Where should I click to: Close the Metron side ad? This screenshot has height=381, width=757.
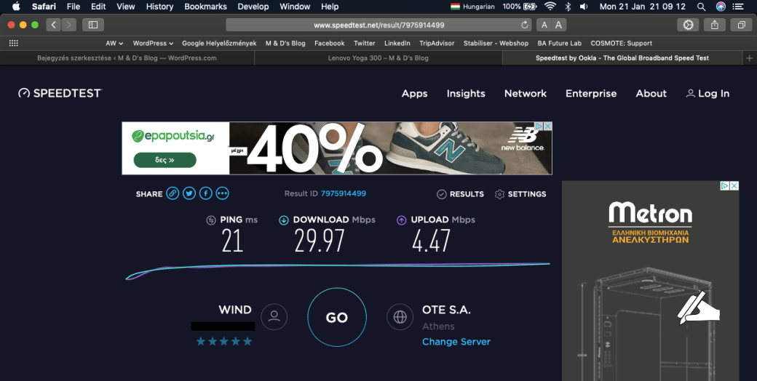tap(734, 185)
